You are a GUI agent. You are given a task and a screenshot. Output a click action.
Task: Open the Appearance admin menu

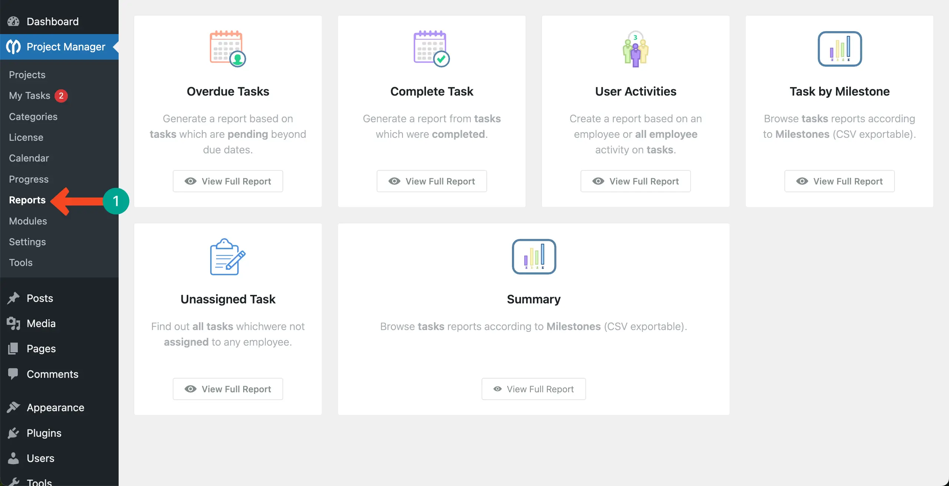[x=55, y=407]
